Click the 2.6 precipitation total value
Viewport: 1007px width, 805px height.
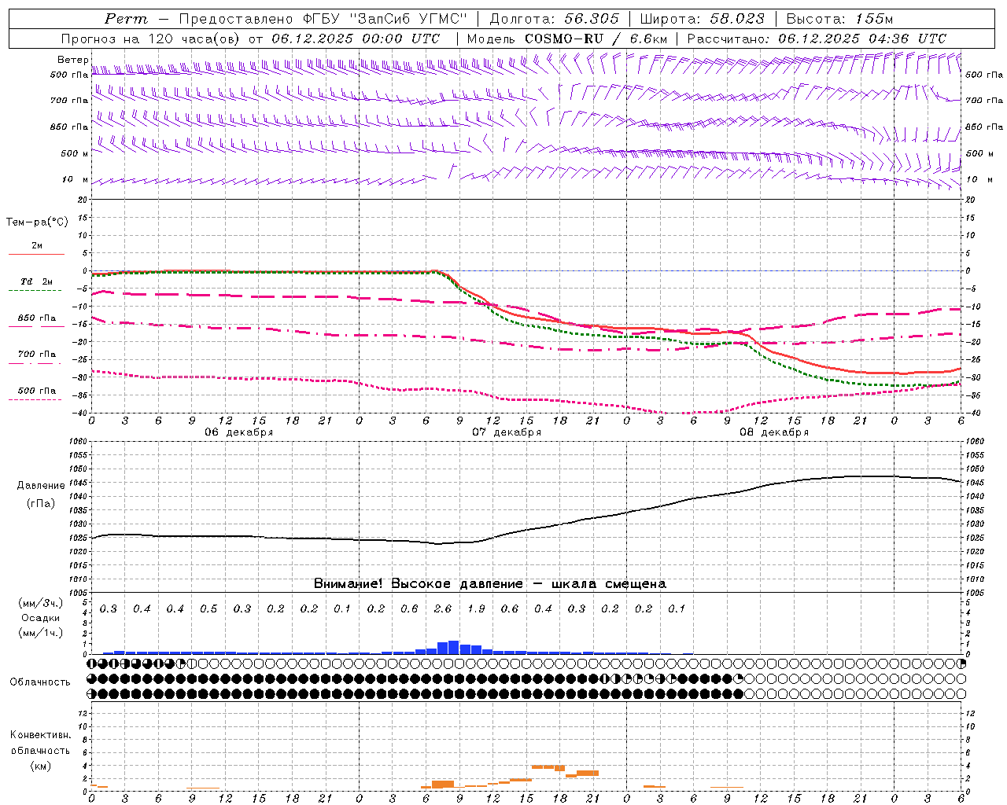(x=443, y=609)
